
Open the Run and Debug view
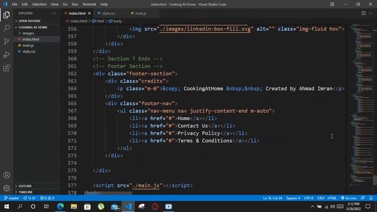click(6, 55)
